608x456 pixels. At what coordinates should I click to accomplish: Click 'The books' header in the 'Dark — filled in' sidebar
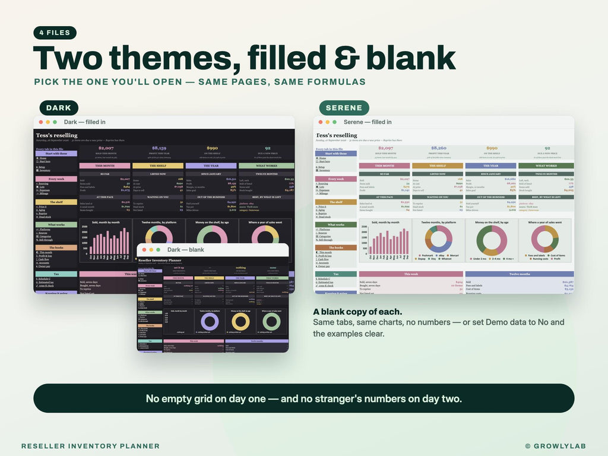click(x=56, y=248)
